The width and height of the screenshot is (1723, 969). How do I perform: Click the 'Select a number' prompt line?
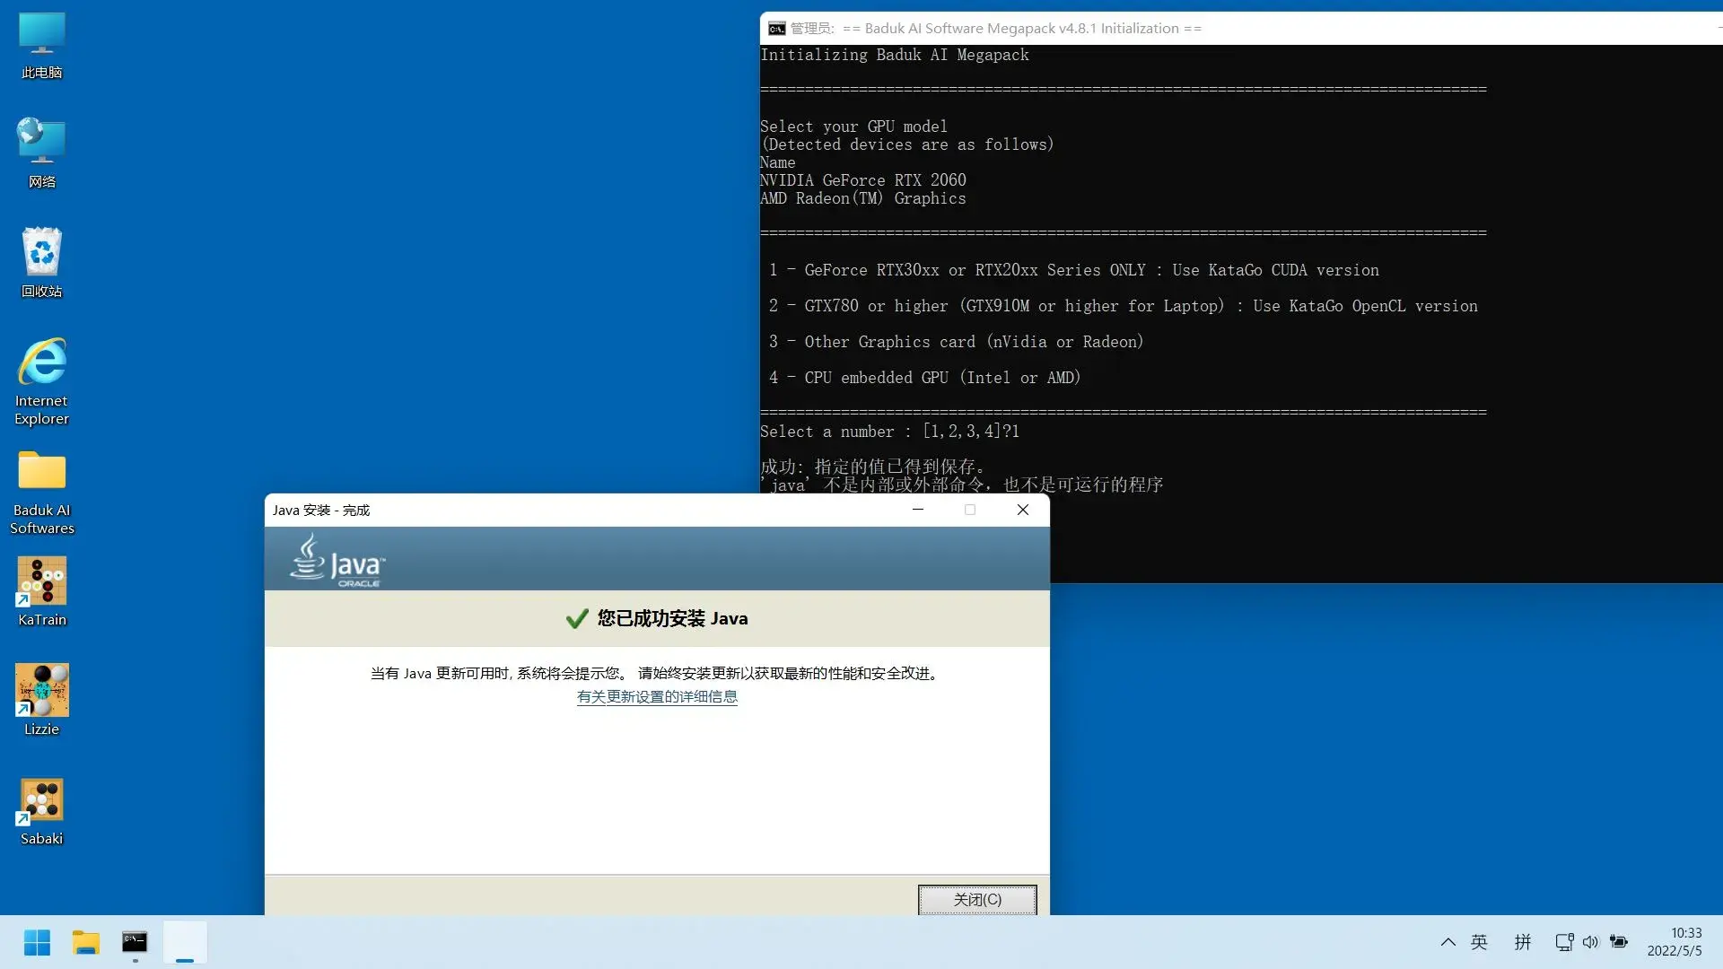coord(889,432)
